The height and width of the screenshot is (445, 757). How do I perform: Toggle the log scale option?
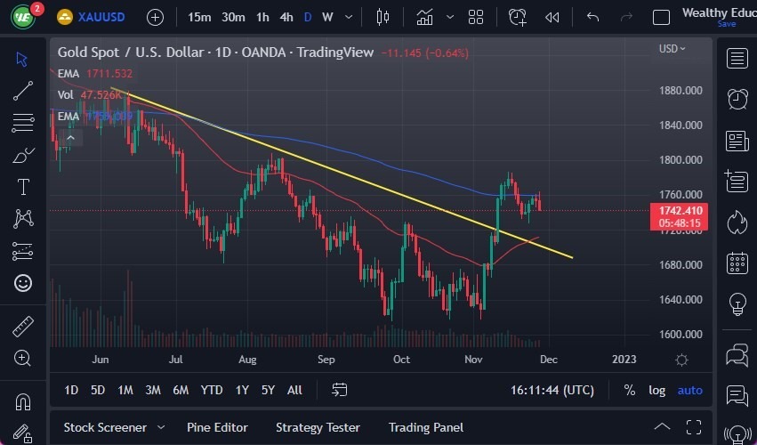(656, 390)
